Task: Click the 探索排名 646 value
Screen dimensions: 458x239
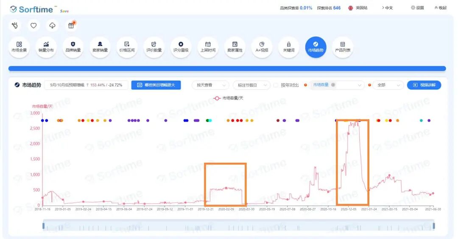Action: click(336, 8)
